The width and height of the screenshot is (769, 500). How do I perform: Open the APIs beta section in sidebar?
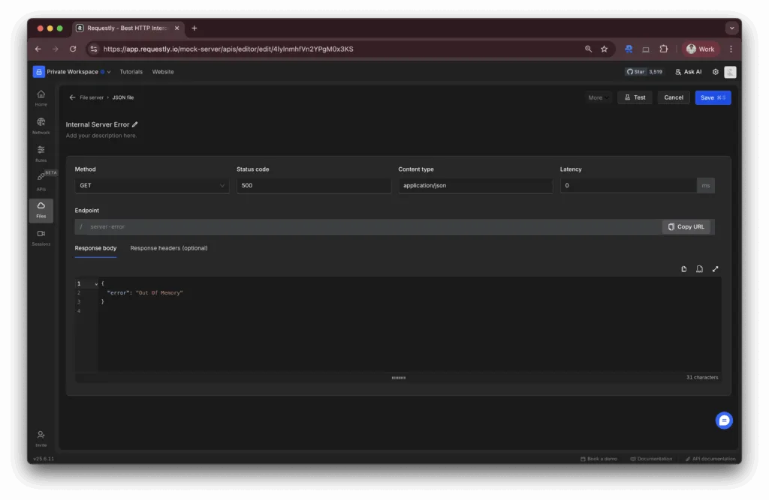pos(41,181)
